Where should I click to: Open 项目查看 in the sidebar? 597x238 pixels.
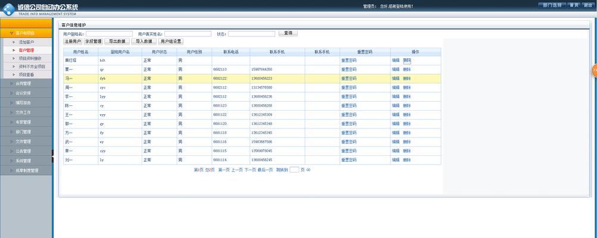coord(26,74)
